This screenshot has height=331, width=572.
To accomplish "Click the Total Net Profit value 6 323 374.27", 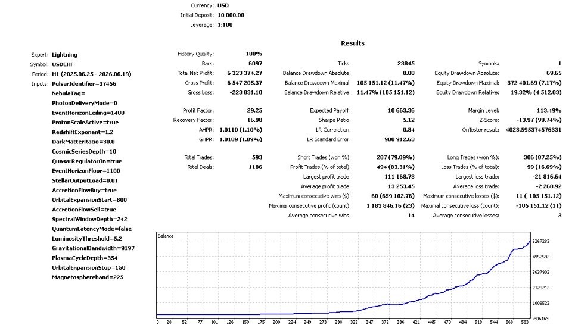I will point(244,73).
